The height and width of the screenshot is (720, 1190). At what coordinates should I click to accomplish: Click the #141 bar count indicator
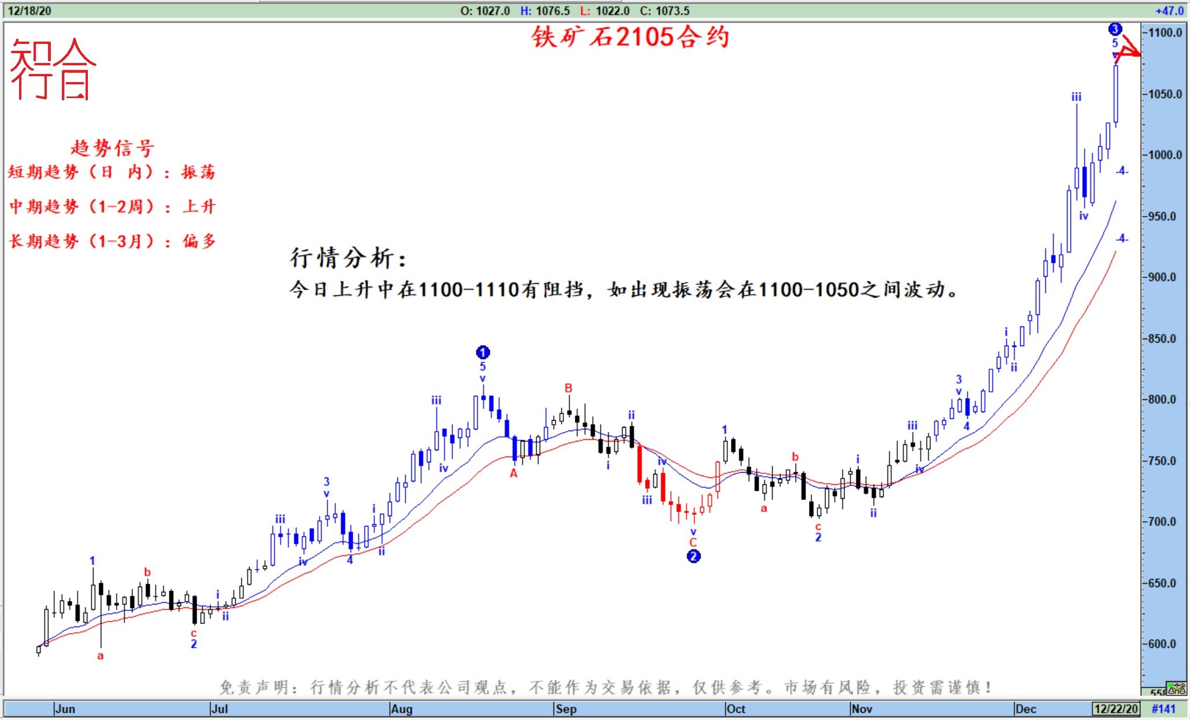(x=1163, y=709)
